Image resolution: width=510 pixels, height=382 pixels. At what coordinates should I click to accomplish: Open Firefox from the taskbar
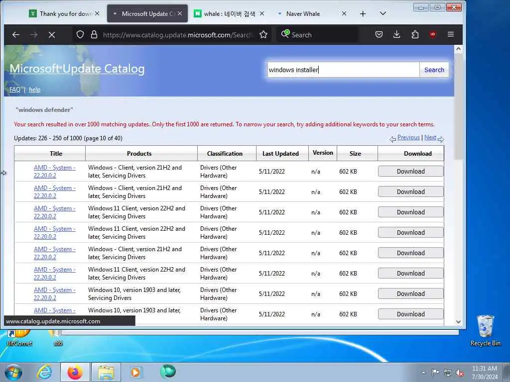(x=75, y=372)
